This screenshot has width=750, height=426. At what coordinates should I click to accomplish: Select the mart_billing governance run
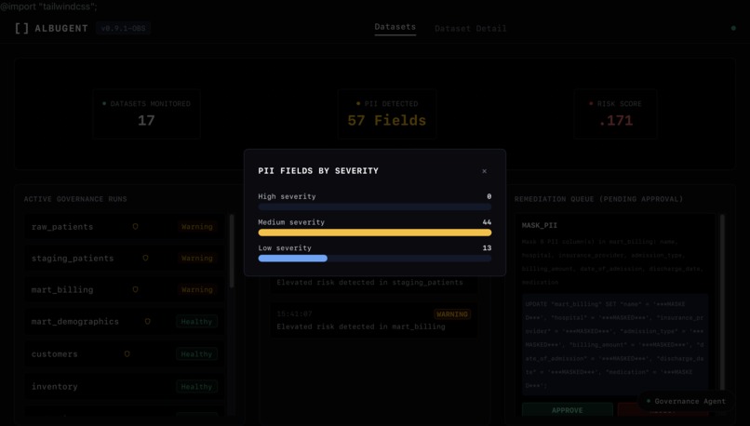(124, 290)
